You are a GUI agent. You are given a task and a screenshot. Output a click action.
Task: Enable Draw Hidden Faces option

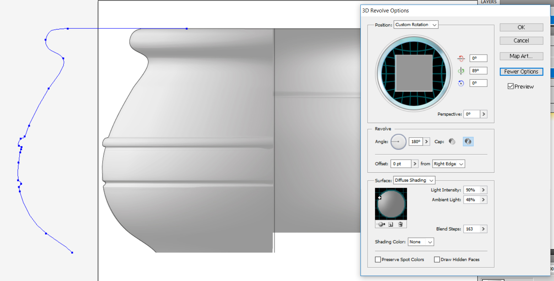tap(437, 260)
